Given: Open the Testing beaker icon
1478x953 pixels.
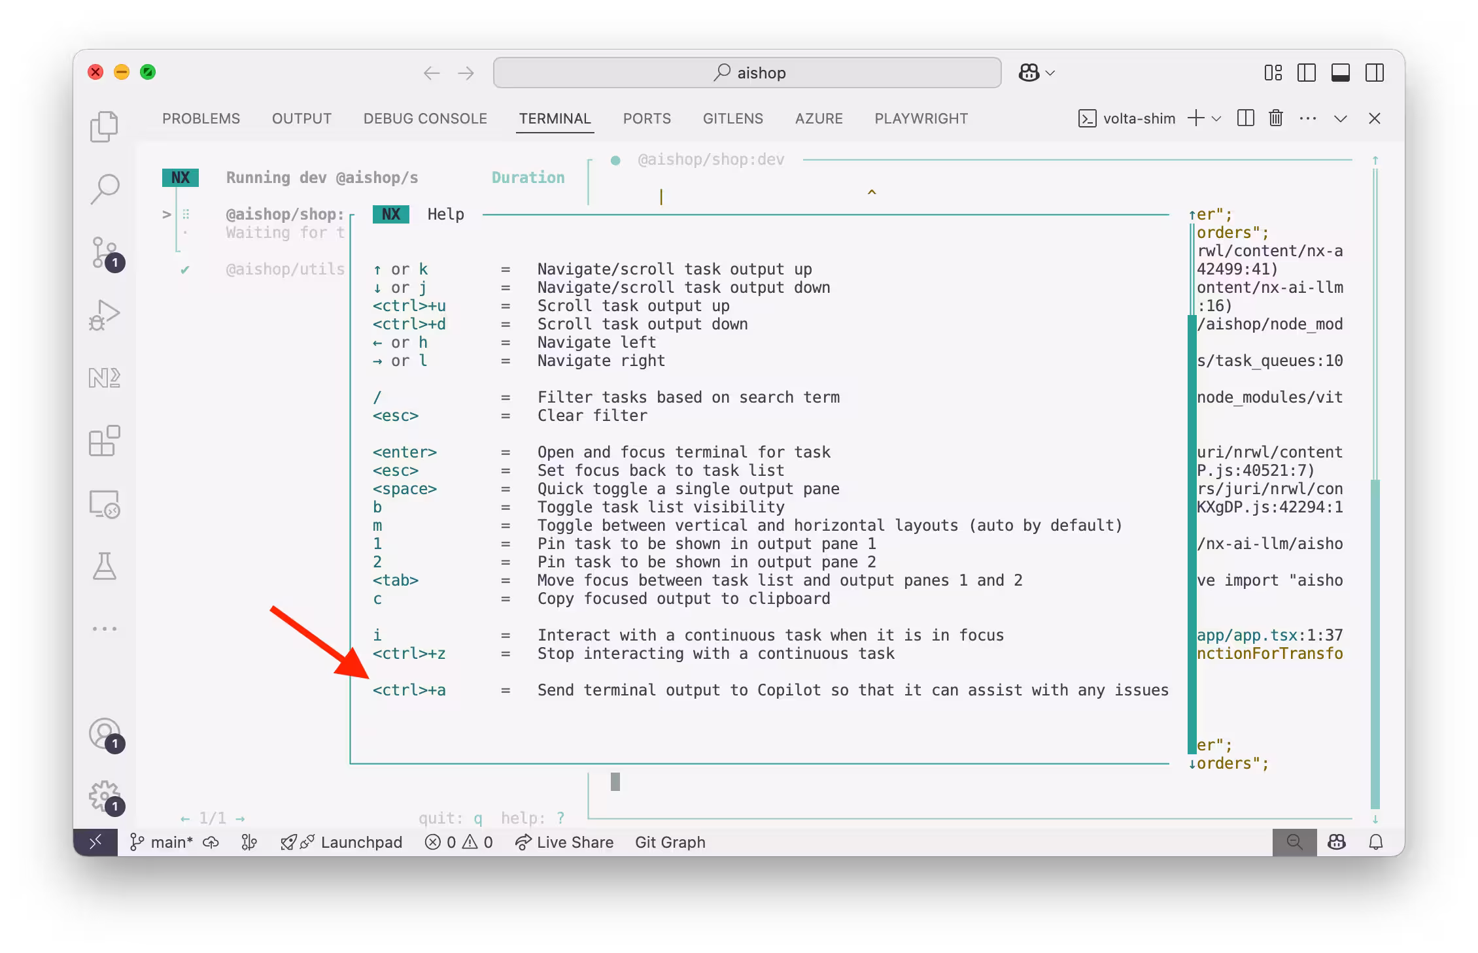Looking at the screenshot, I should (104, 566).
